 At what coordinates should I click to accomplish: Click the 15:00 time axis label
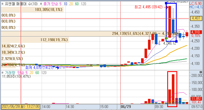(104, 107)
